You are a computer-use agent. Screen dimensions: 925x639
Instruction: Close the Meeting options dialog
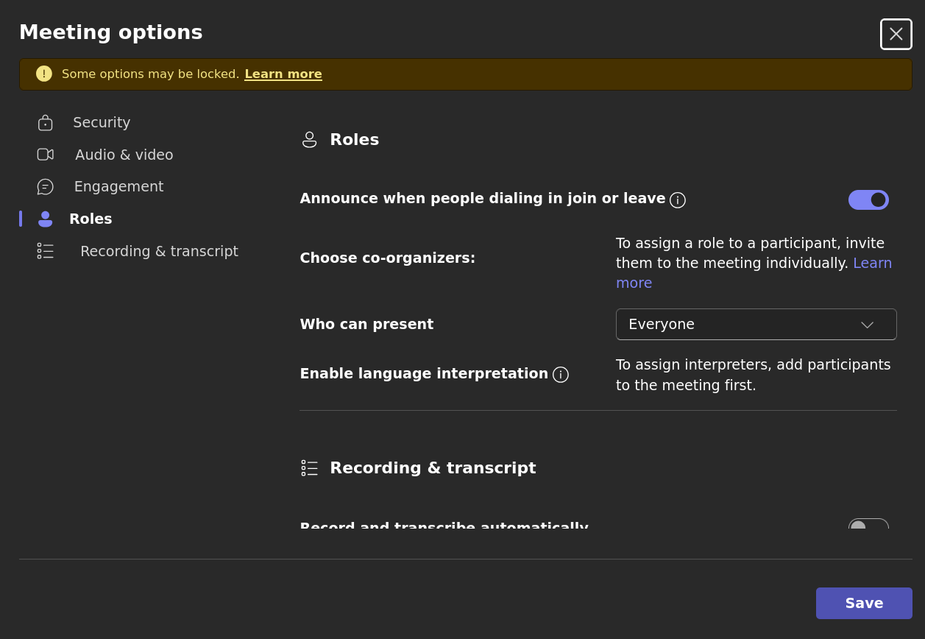point(896,34)
